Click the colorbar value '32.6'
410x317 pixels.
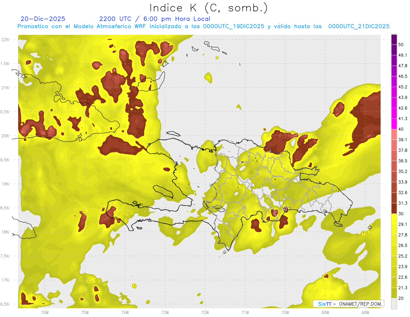(403, 193)
